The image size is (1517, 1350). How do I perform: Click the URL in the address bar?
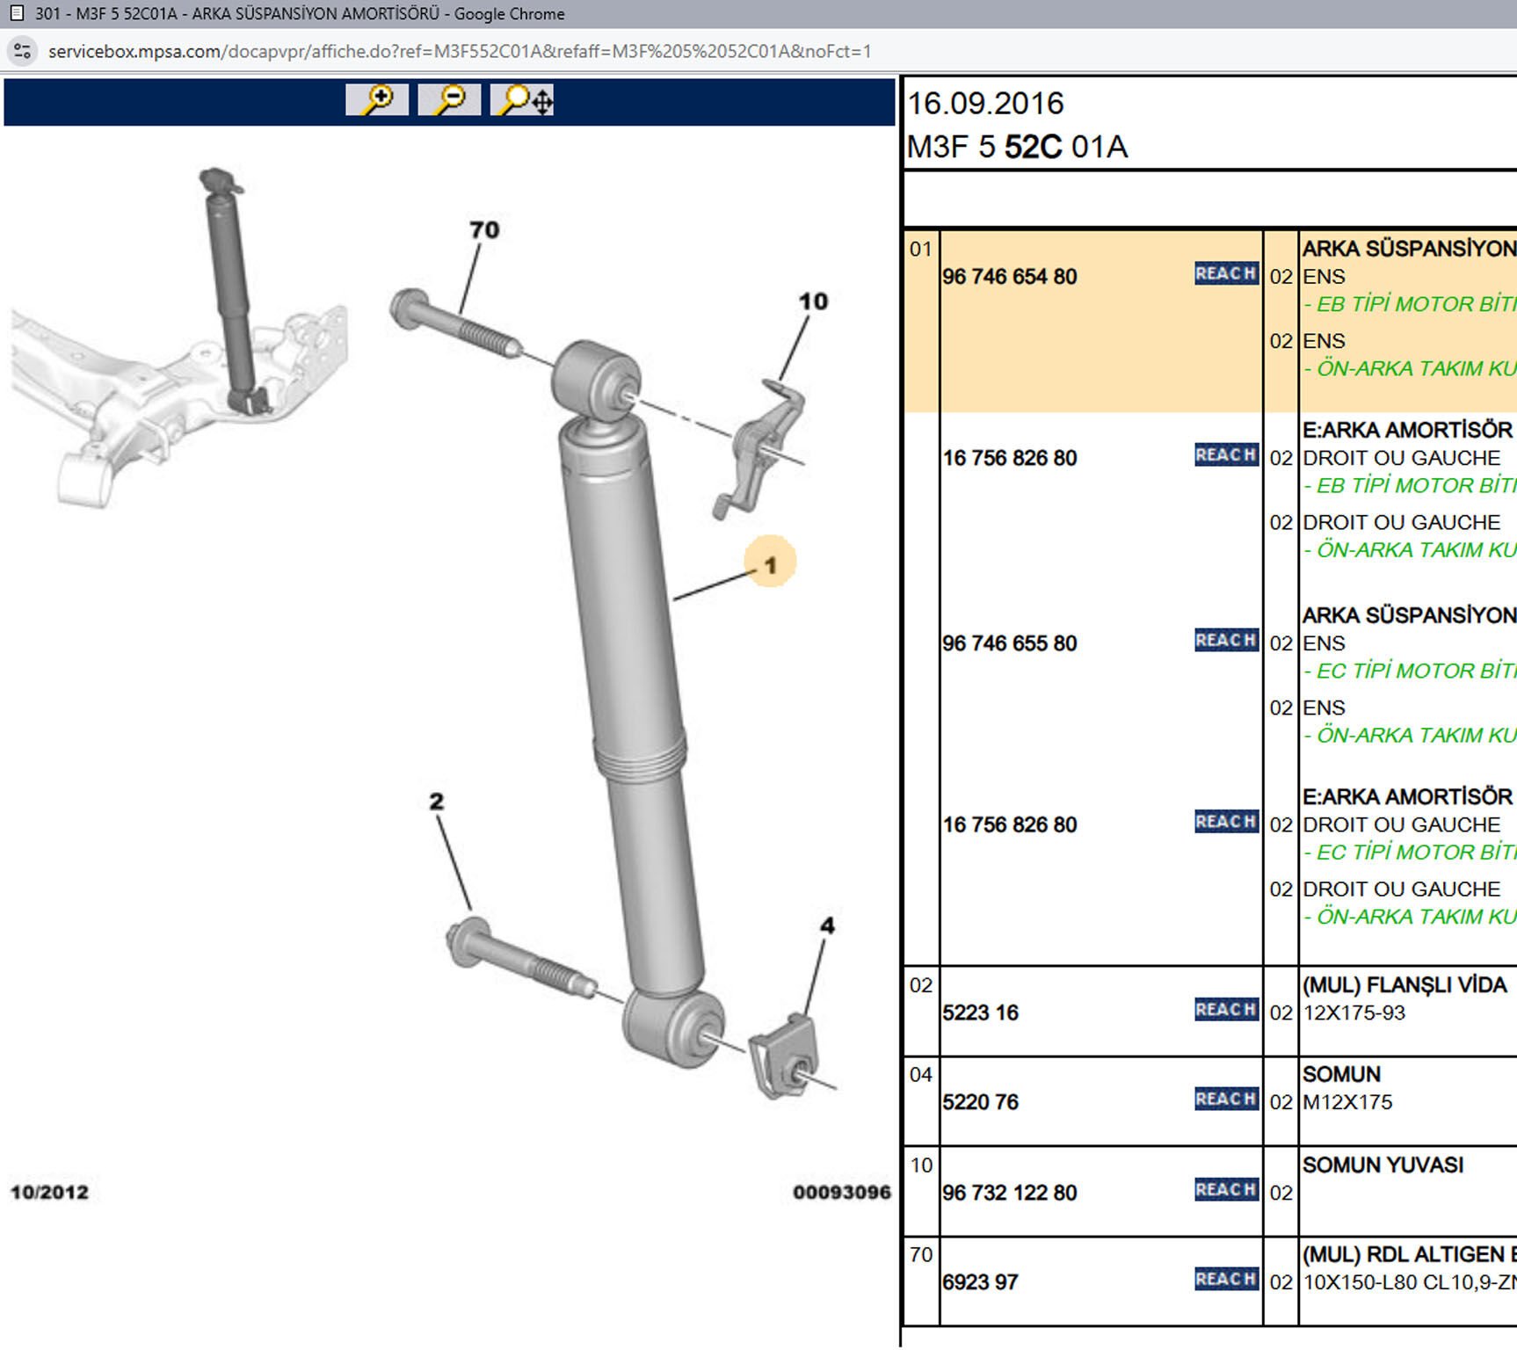point(459,51)
